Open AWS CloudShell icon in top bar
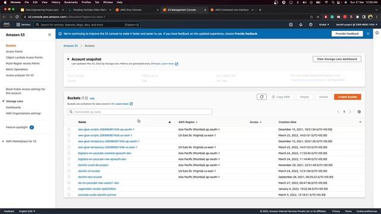This screenshot has height=214, width=381. tap(291, 24)
